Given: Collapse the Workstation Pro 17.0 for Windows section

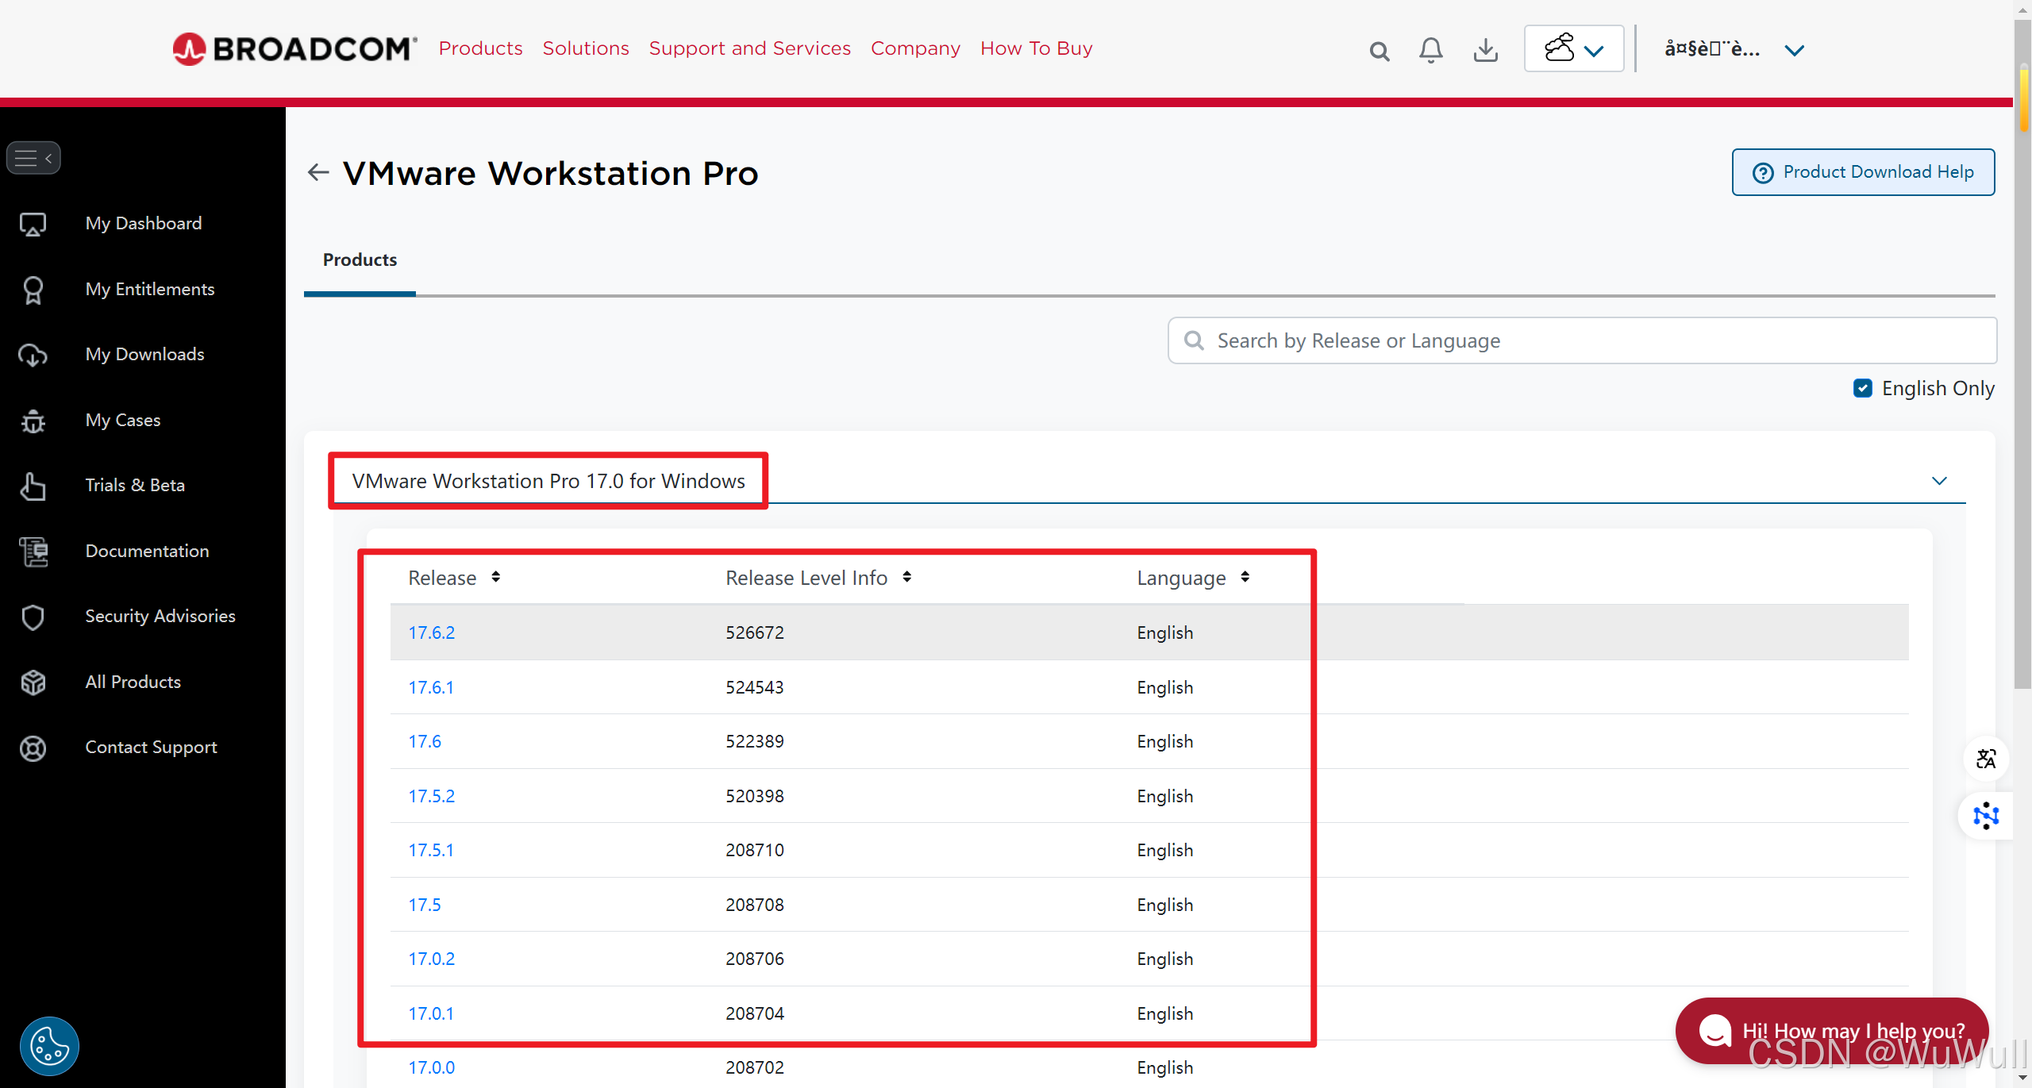Looking at the screenshot, I should pos(1939,481).
